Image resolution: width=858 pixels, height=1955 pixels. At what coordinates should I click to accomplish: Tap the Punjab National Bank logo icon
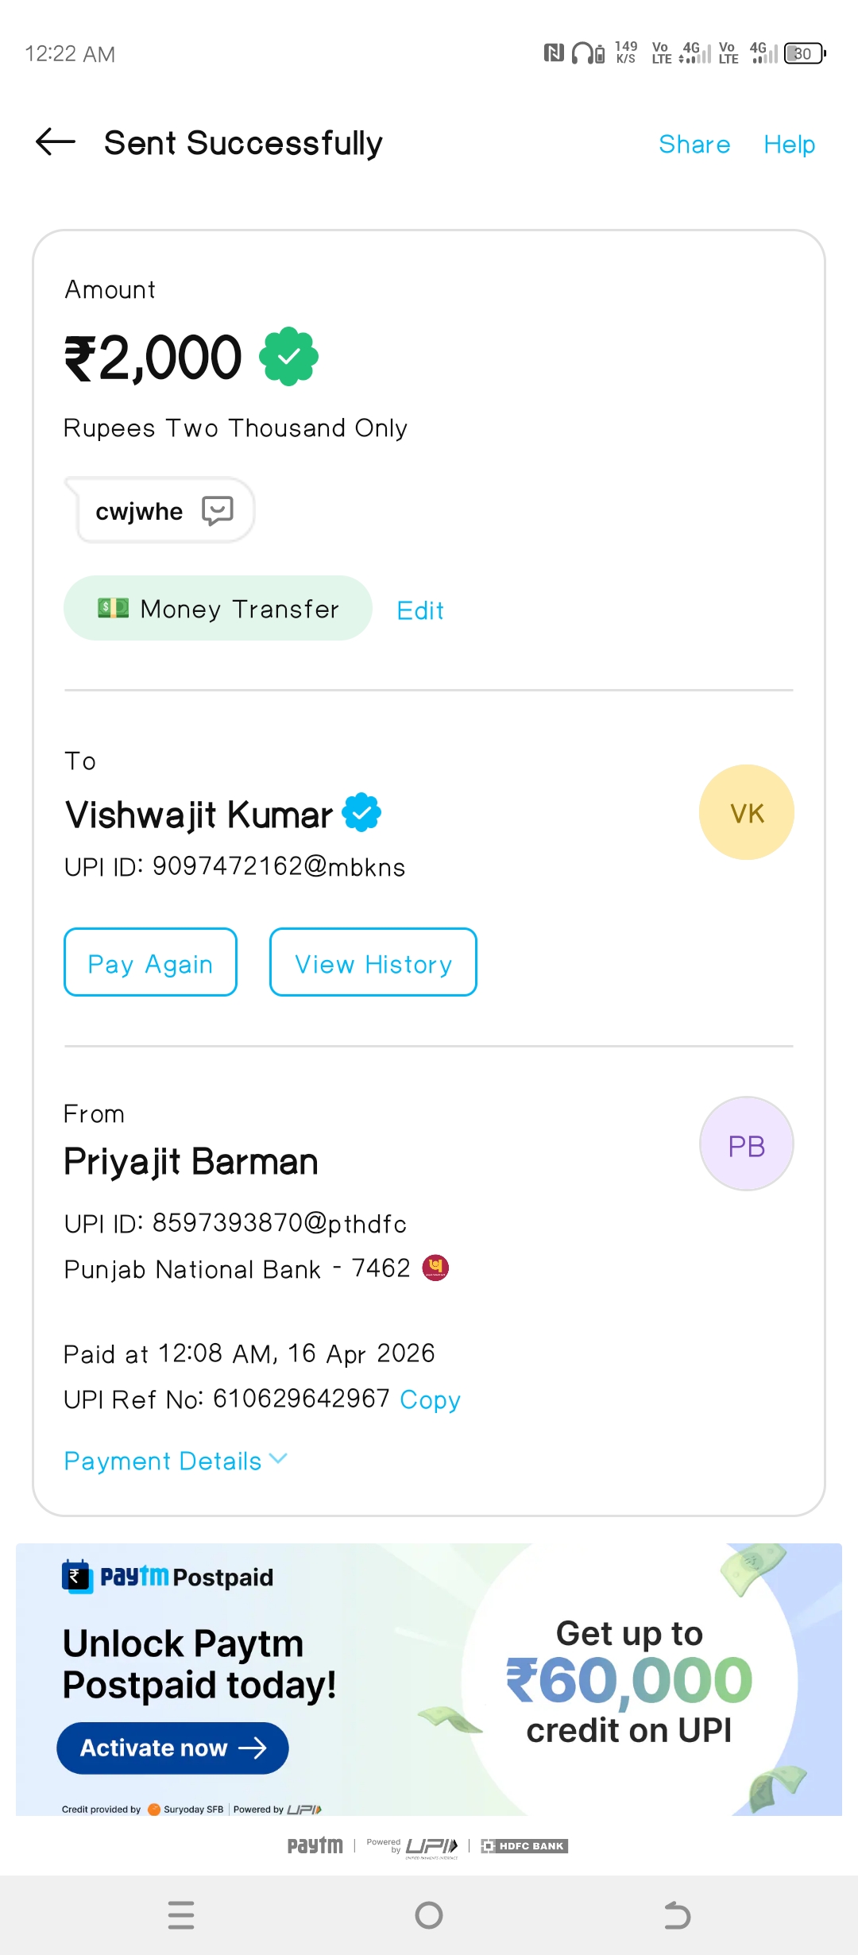(x=435, y=1268)
